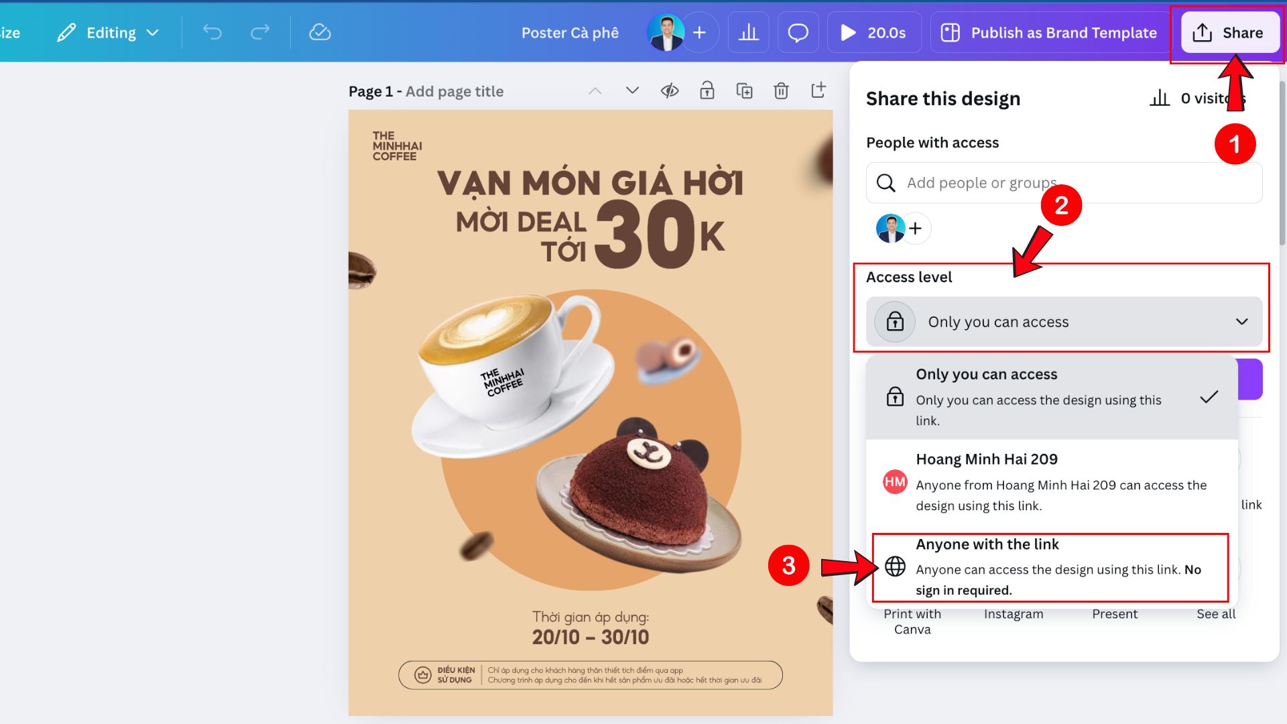Click the Instagram share option

point(1014,614)
